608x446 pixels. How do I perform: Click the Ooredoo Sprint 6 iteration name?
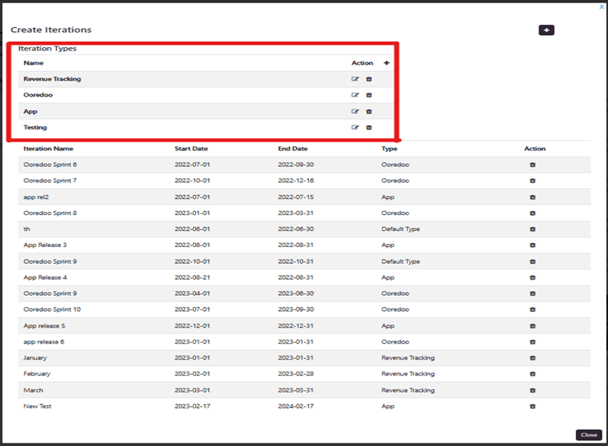tap(50, 165)
